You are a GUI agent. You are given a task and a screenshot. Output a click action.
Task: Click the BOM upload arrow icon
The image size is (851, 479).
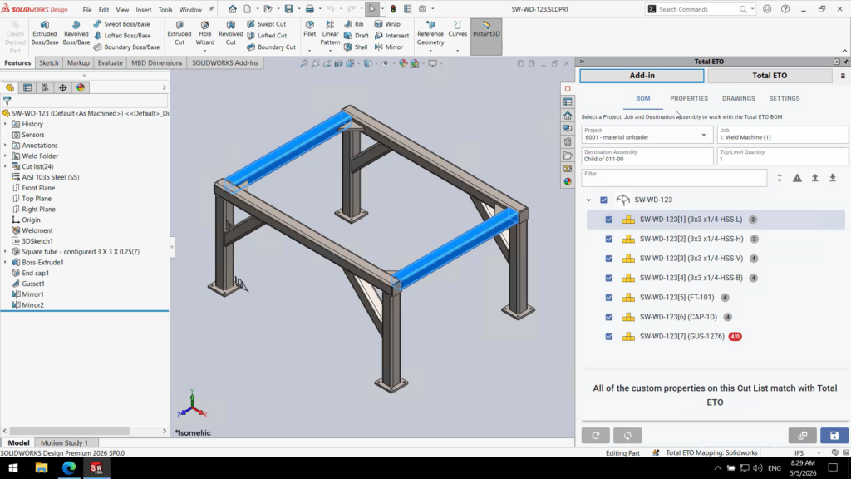point(815,178)
